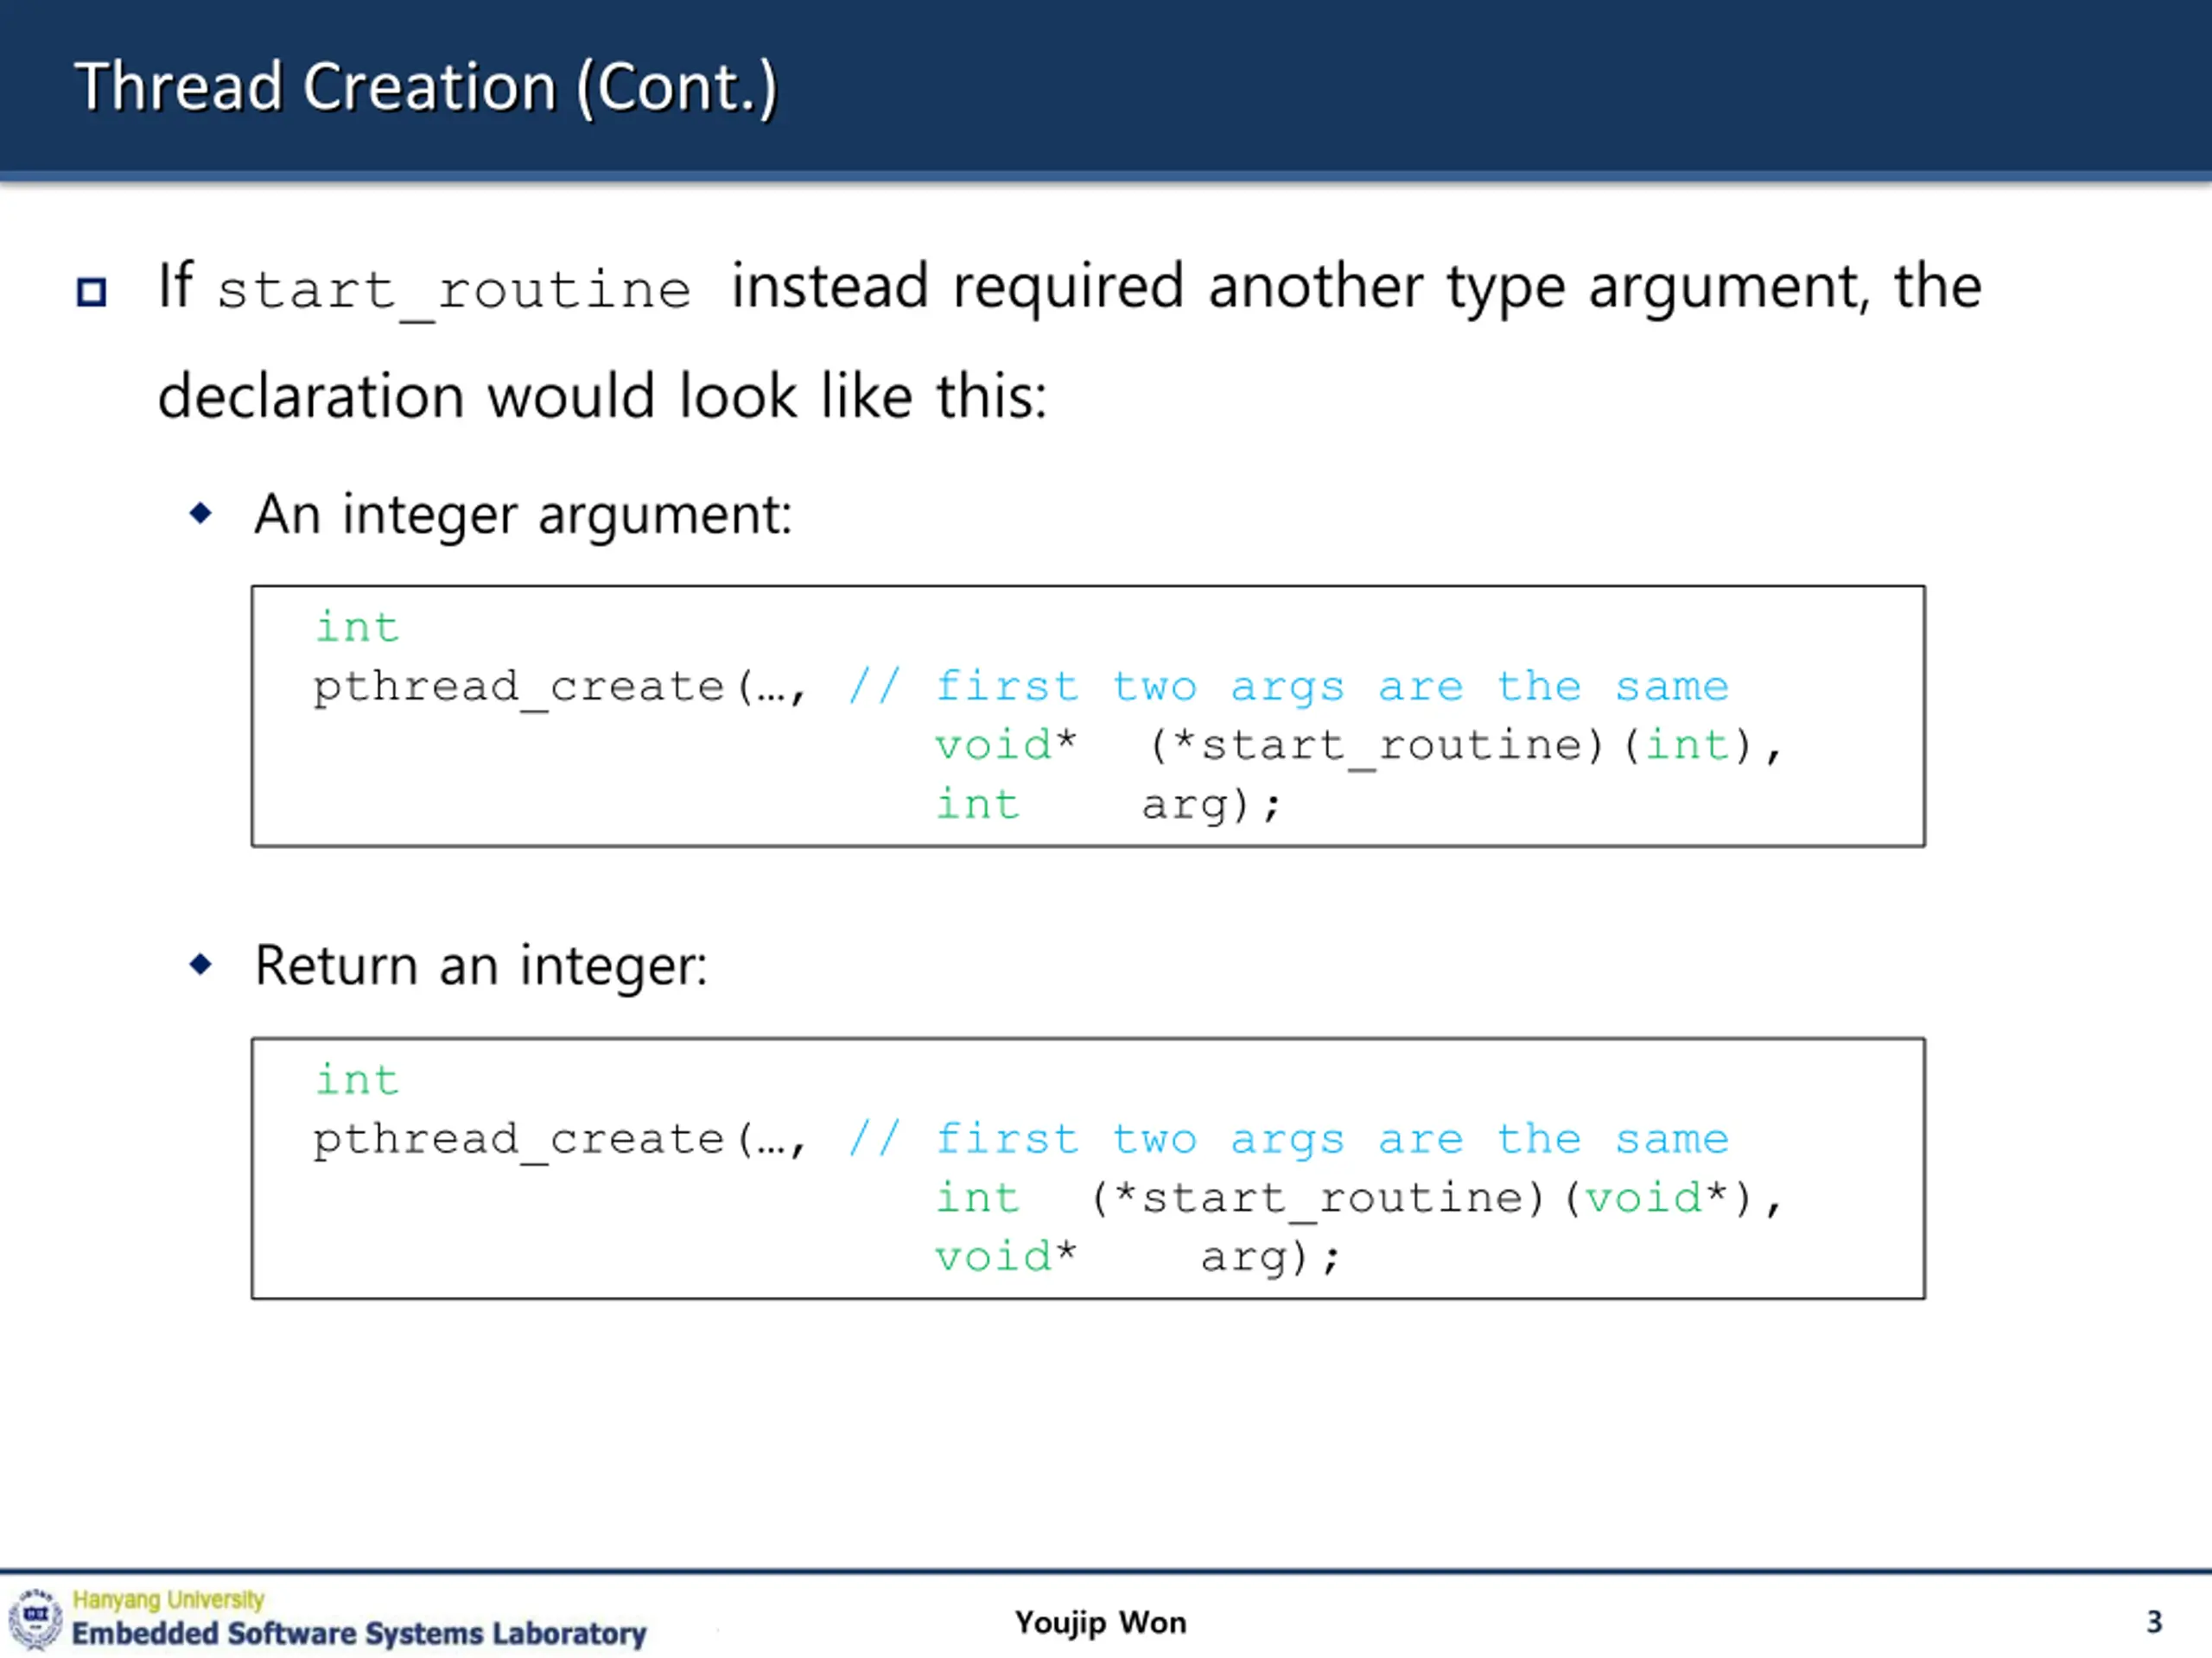
Task: Click the Hanyang University logo emblem
Action: coord(35,1619)
